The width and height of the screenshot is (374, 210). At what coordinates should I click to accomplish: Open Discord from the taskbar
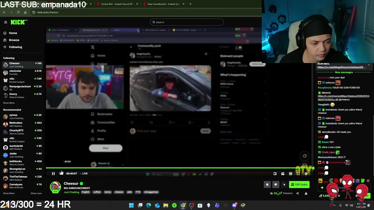click(x=234, y=205)
